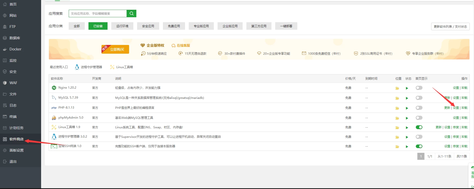Toggle PHP-8.1.13 homepage display switch
This screenshot has width=474, height=189.
(x=419, y=108)
